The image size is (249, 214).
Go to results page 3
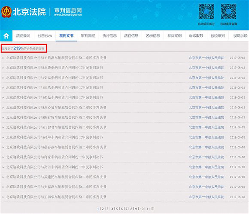coord(108,209)
